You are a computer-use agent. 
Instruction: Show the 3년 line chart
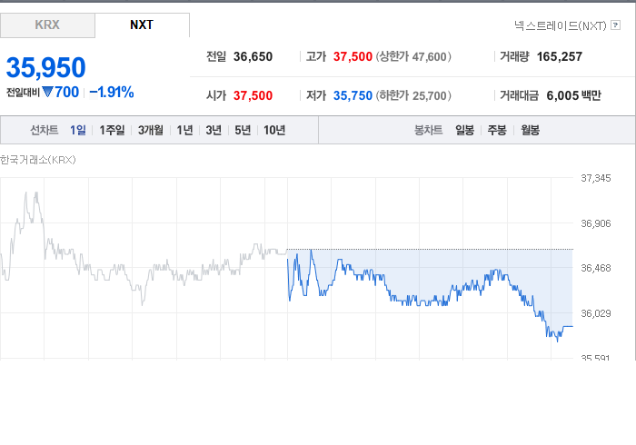(214, 130)
